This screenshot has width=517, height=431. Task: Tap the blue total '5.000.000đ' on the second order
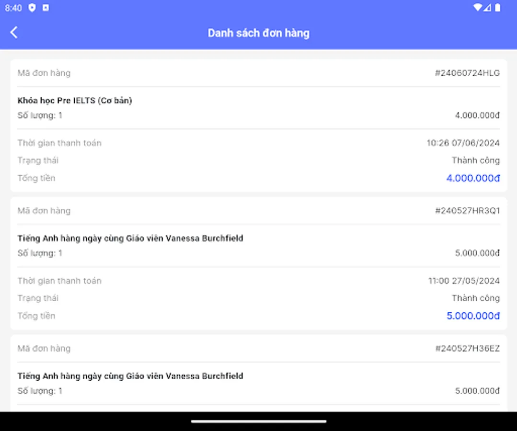472,316
